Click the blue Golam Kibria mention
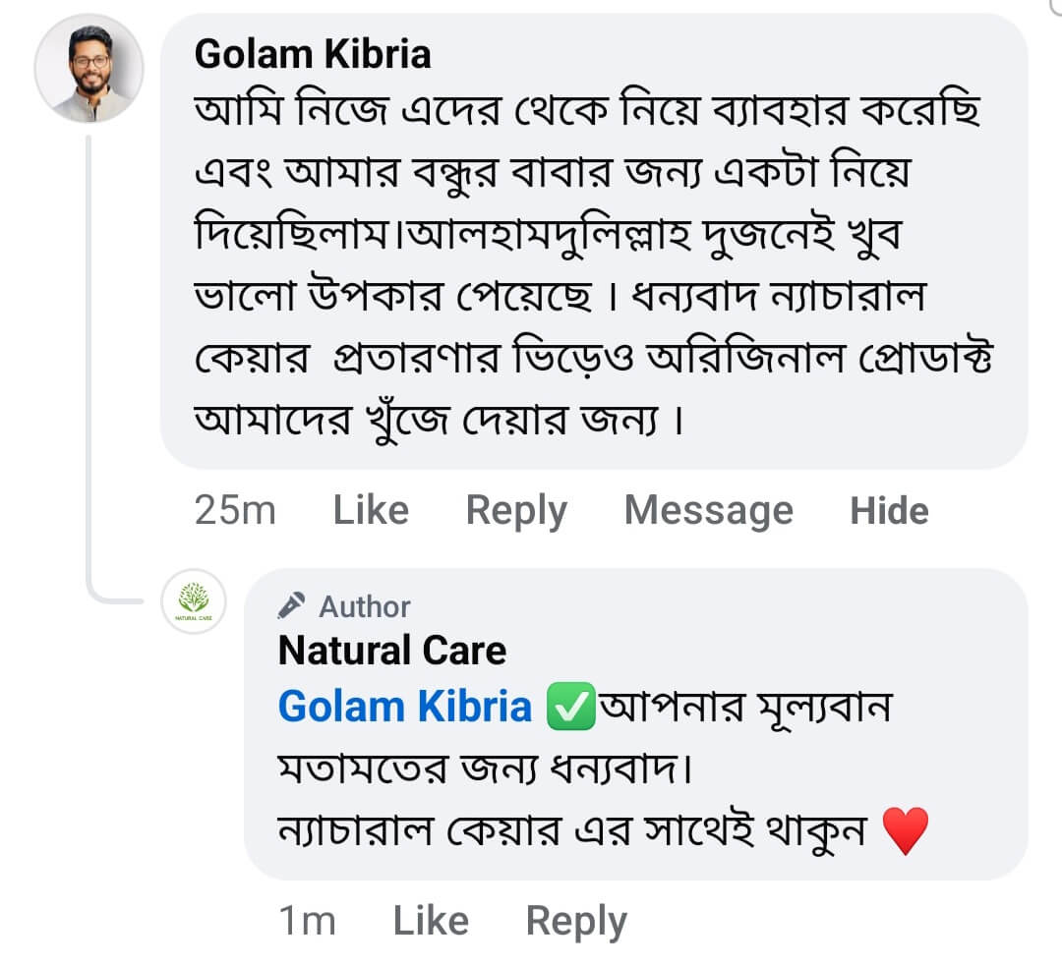The height and width of the screenshot is (968, 1062). (x=404, y=708)
